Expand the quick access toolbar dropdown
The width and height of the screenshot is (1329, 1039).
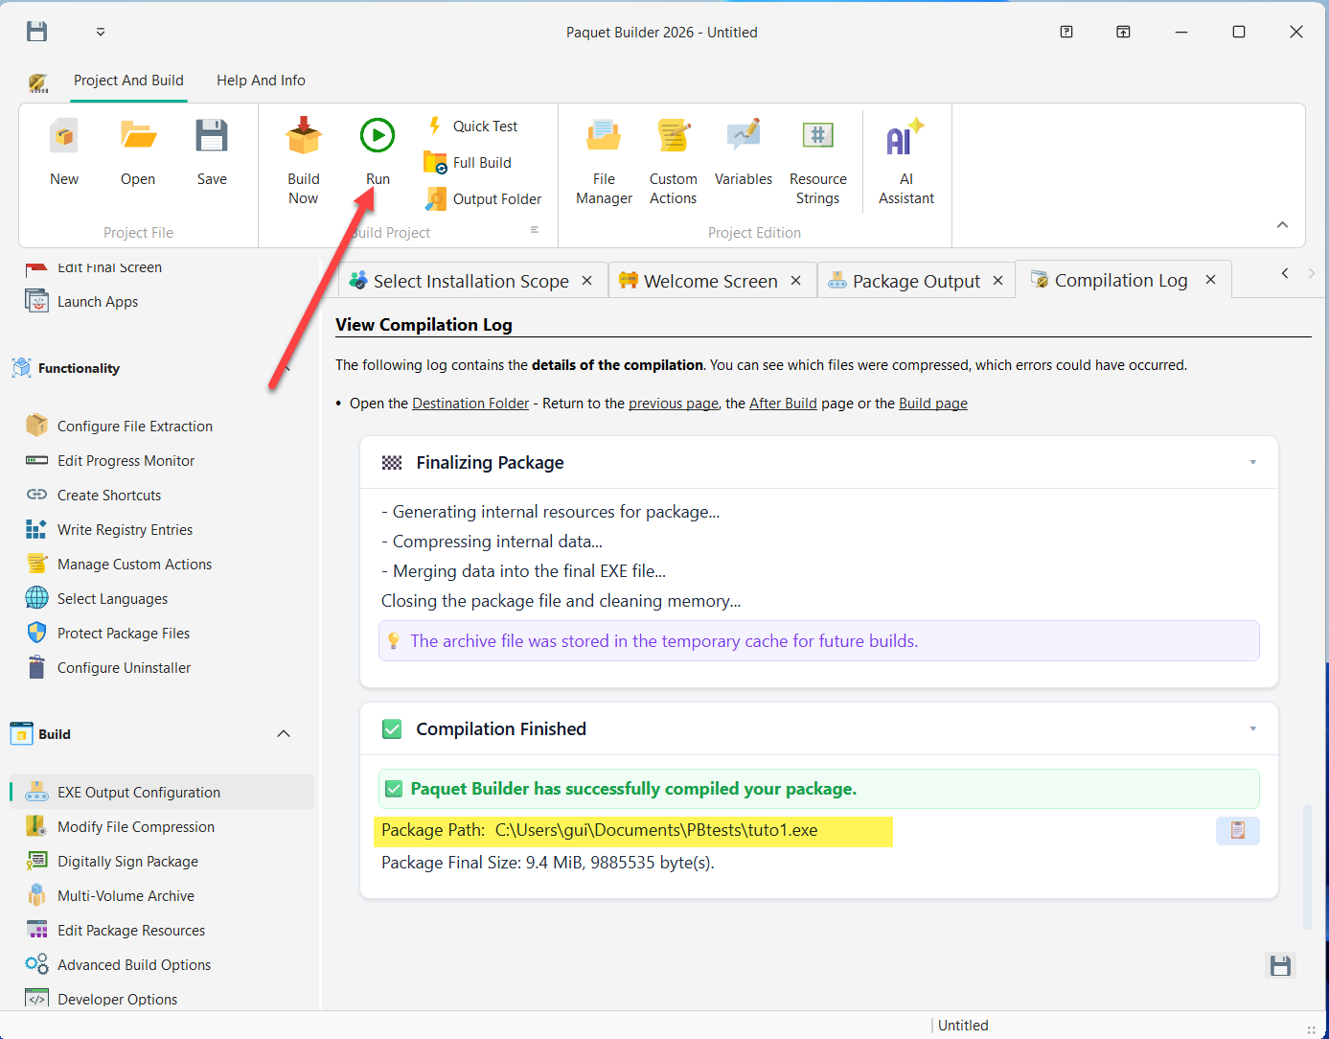tap(100, 31)
